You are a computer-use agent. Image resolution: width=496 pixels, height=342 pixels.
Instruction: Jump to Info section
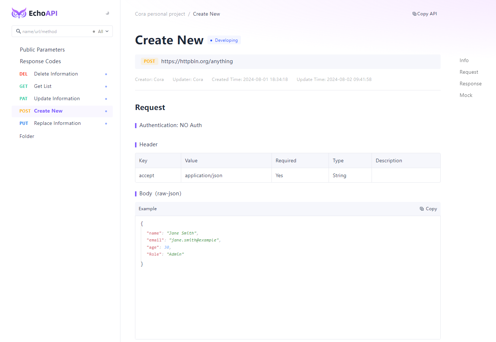coord(464,61)
